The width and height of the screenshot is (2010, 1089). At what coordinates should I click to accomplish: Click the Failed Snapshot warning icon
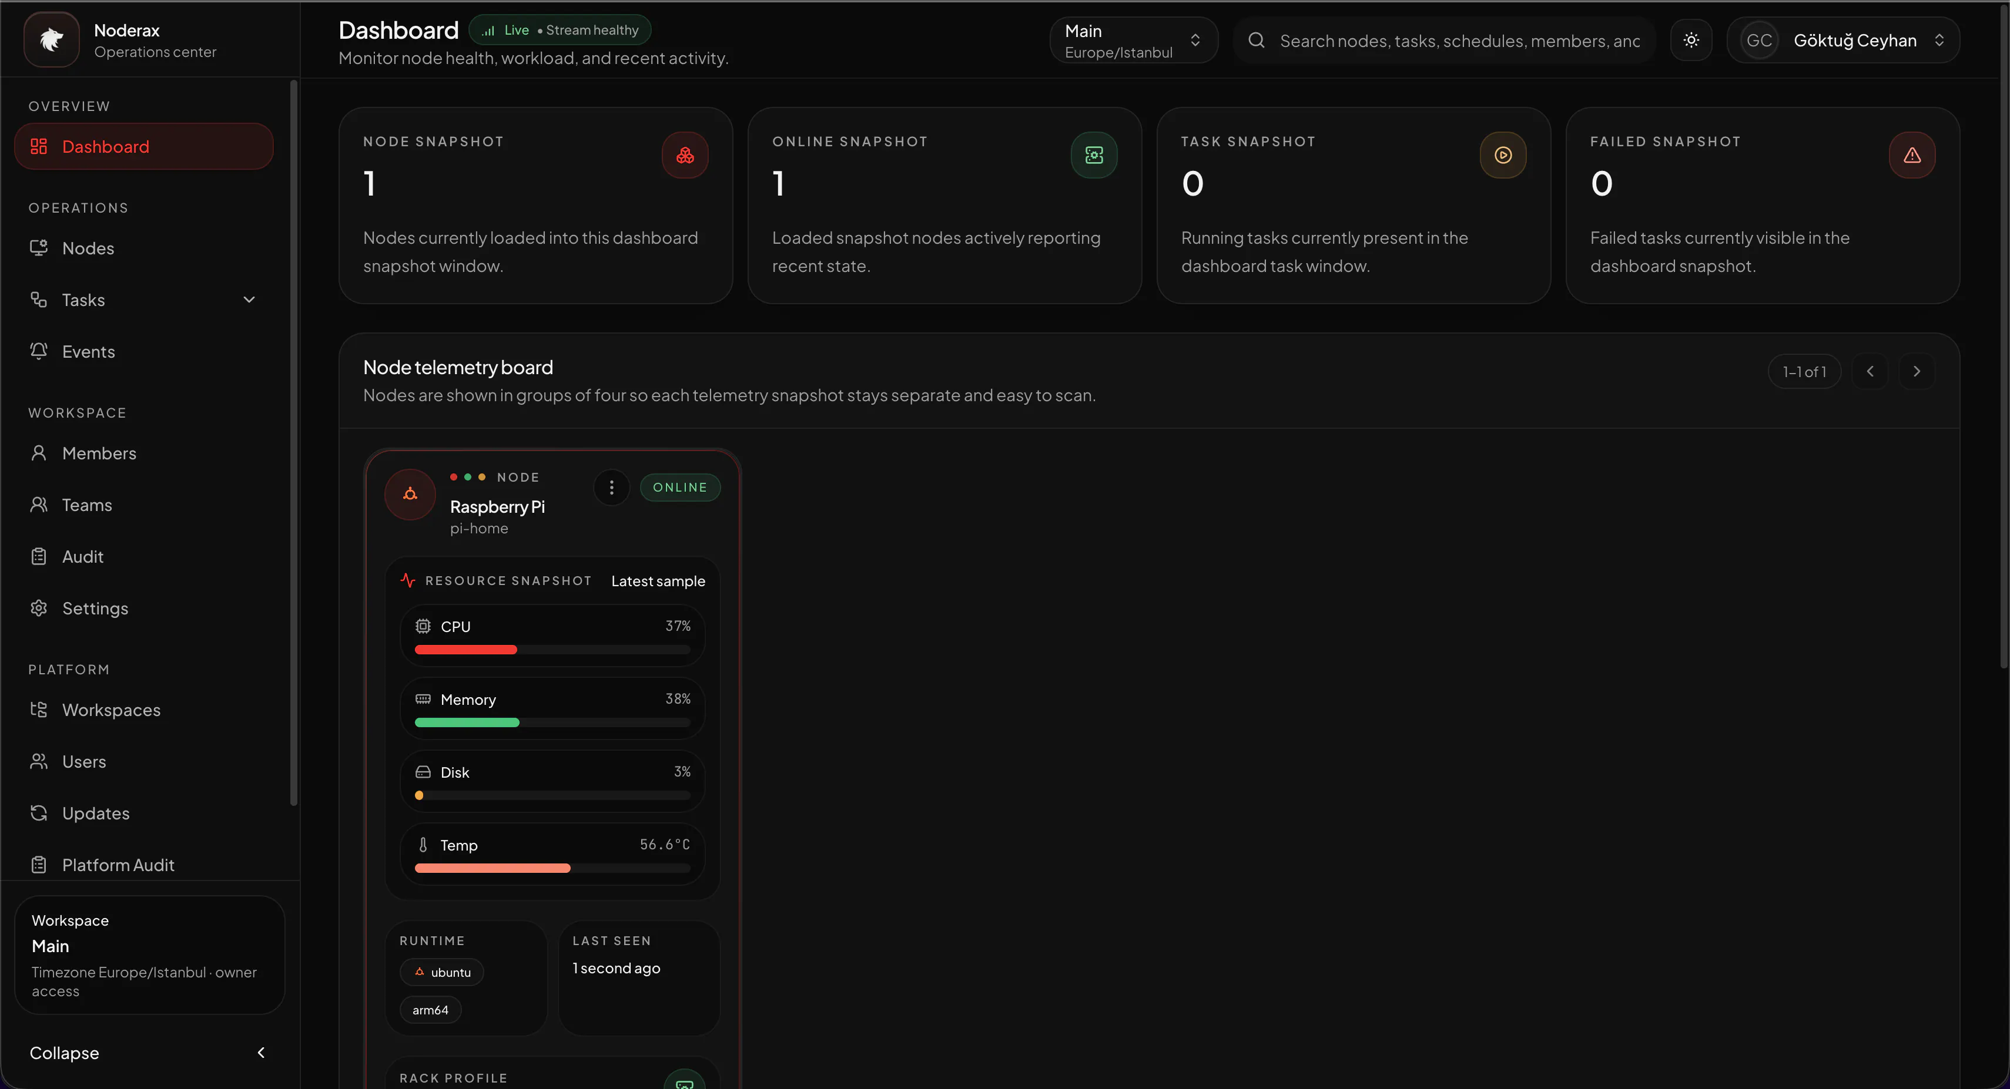1912,155
